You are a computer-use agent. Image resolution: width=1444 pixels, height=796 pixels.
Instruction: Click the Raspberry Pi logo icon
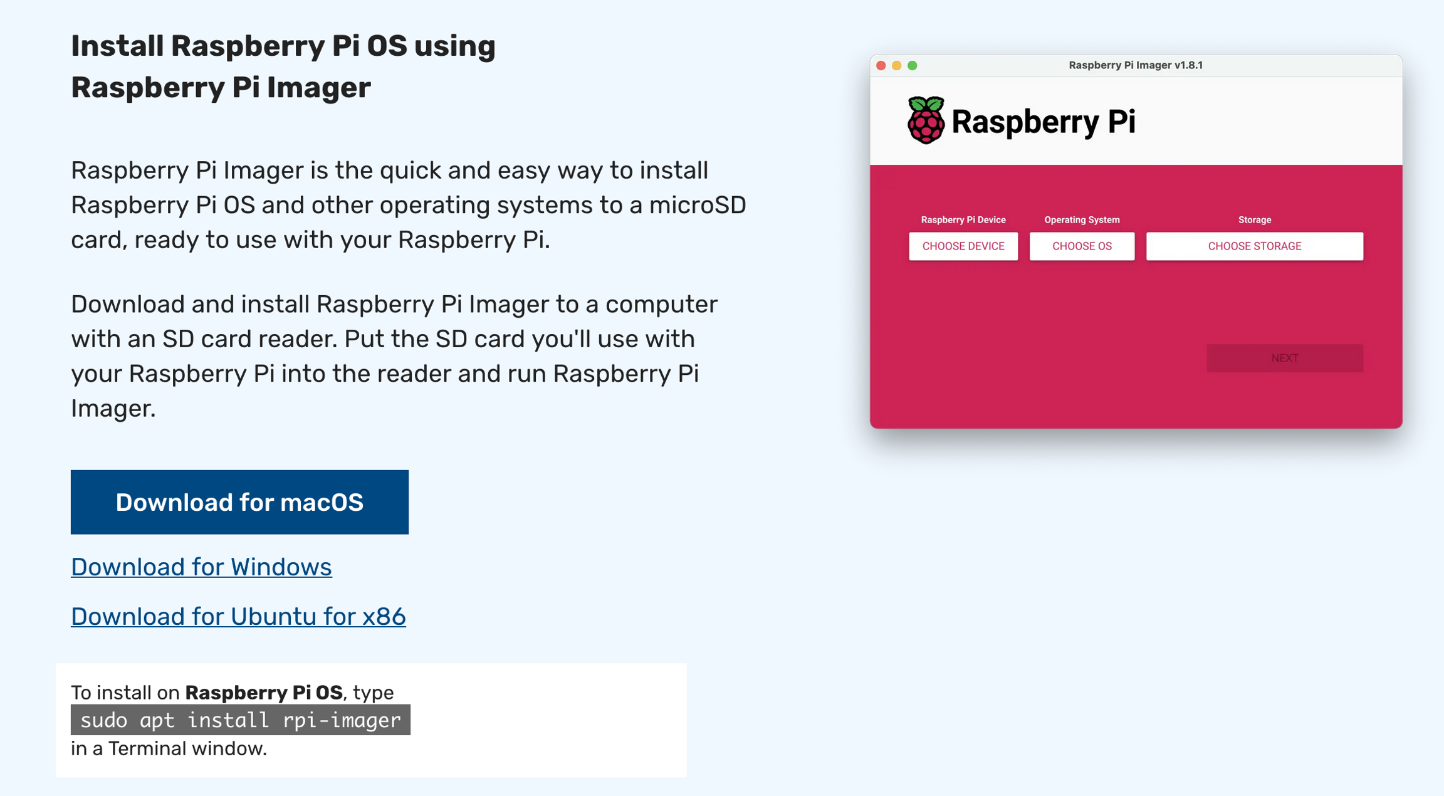click(926, 120)
